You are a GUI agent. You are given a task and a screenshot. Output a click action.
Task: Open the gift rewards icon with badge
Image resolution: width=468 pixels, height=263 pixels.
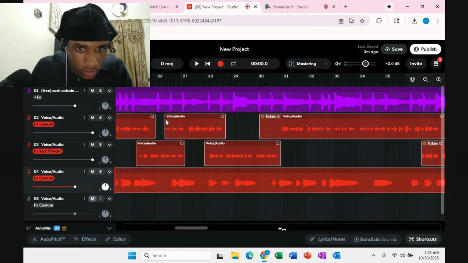tap(436, 63)
